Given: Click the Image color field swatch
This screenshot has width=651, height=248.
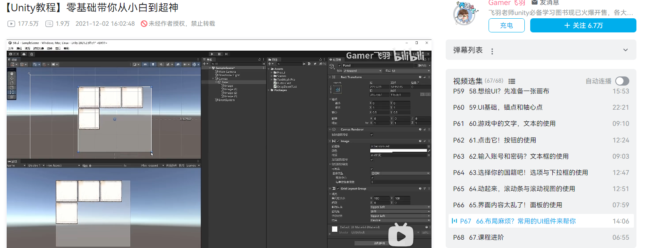Looking at the screenshot, I should click(x=399, y=150).
